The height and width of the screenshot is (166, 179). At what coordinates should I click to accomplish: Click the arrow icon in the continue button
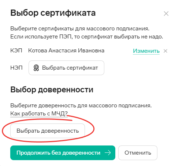(x=108, y=153)
